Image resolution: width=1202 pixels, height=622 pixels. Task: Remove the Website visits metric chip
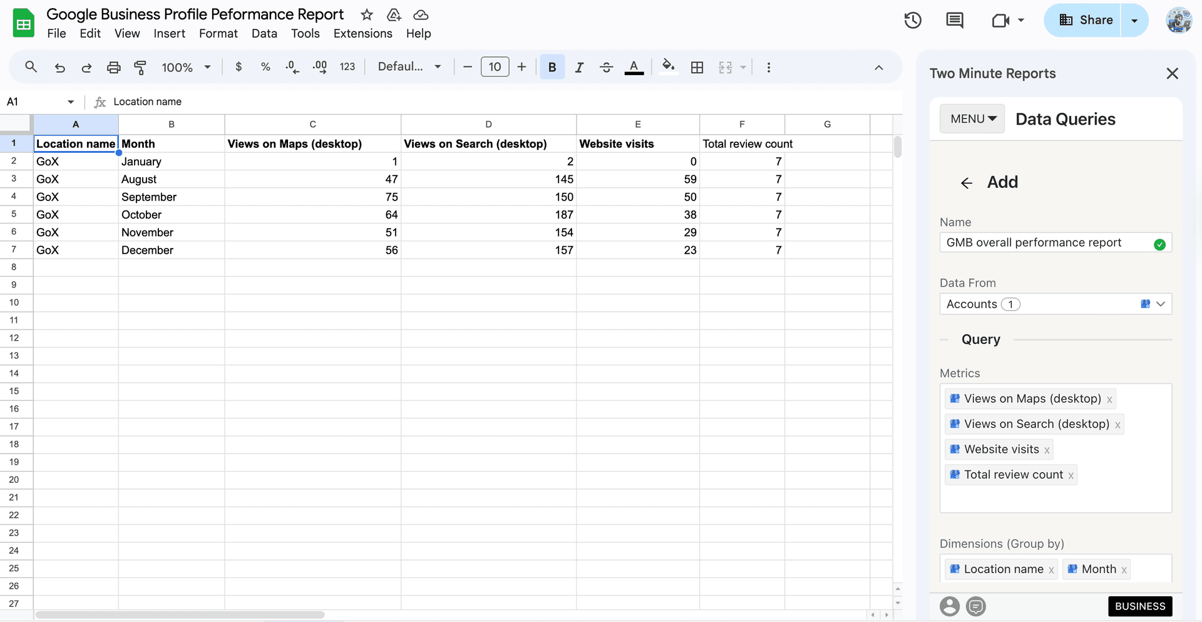point(1047,449)
